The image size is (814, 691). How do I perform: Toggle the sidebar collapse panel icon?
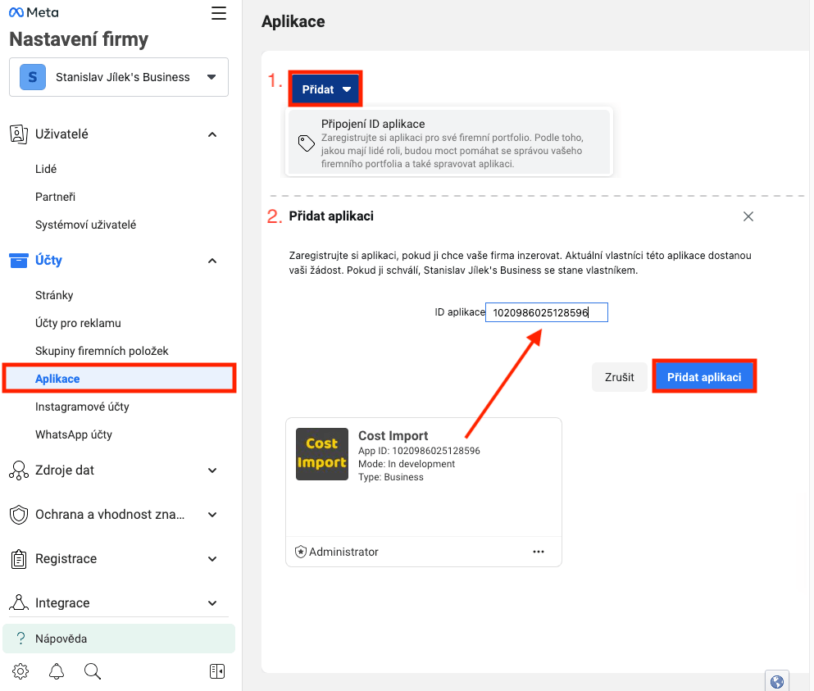(x=217, y=671)
